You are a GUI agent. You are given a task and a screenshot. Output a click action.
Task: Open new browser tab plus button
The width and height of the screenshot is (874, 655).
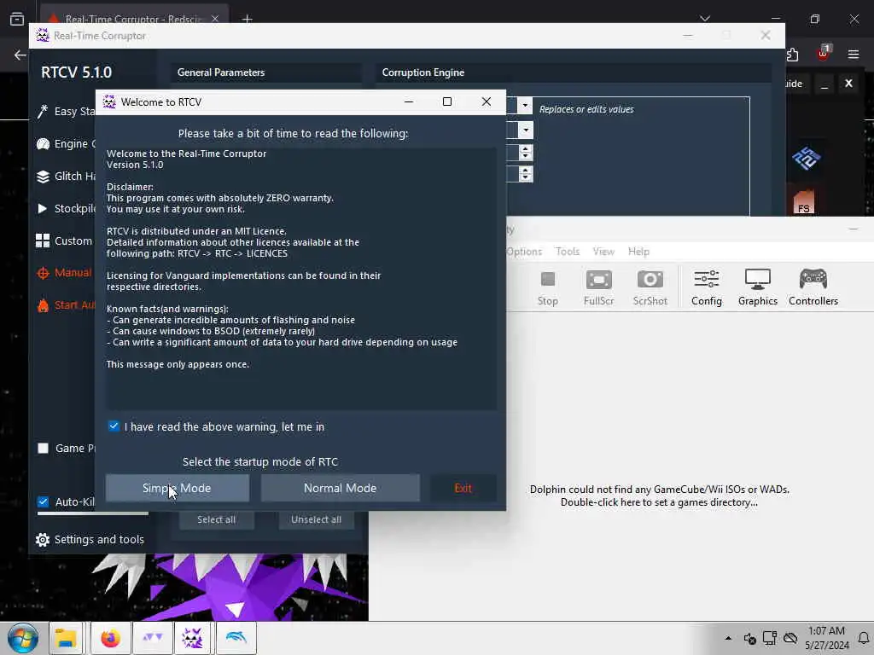(247, 20)
